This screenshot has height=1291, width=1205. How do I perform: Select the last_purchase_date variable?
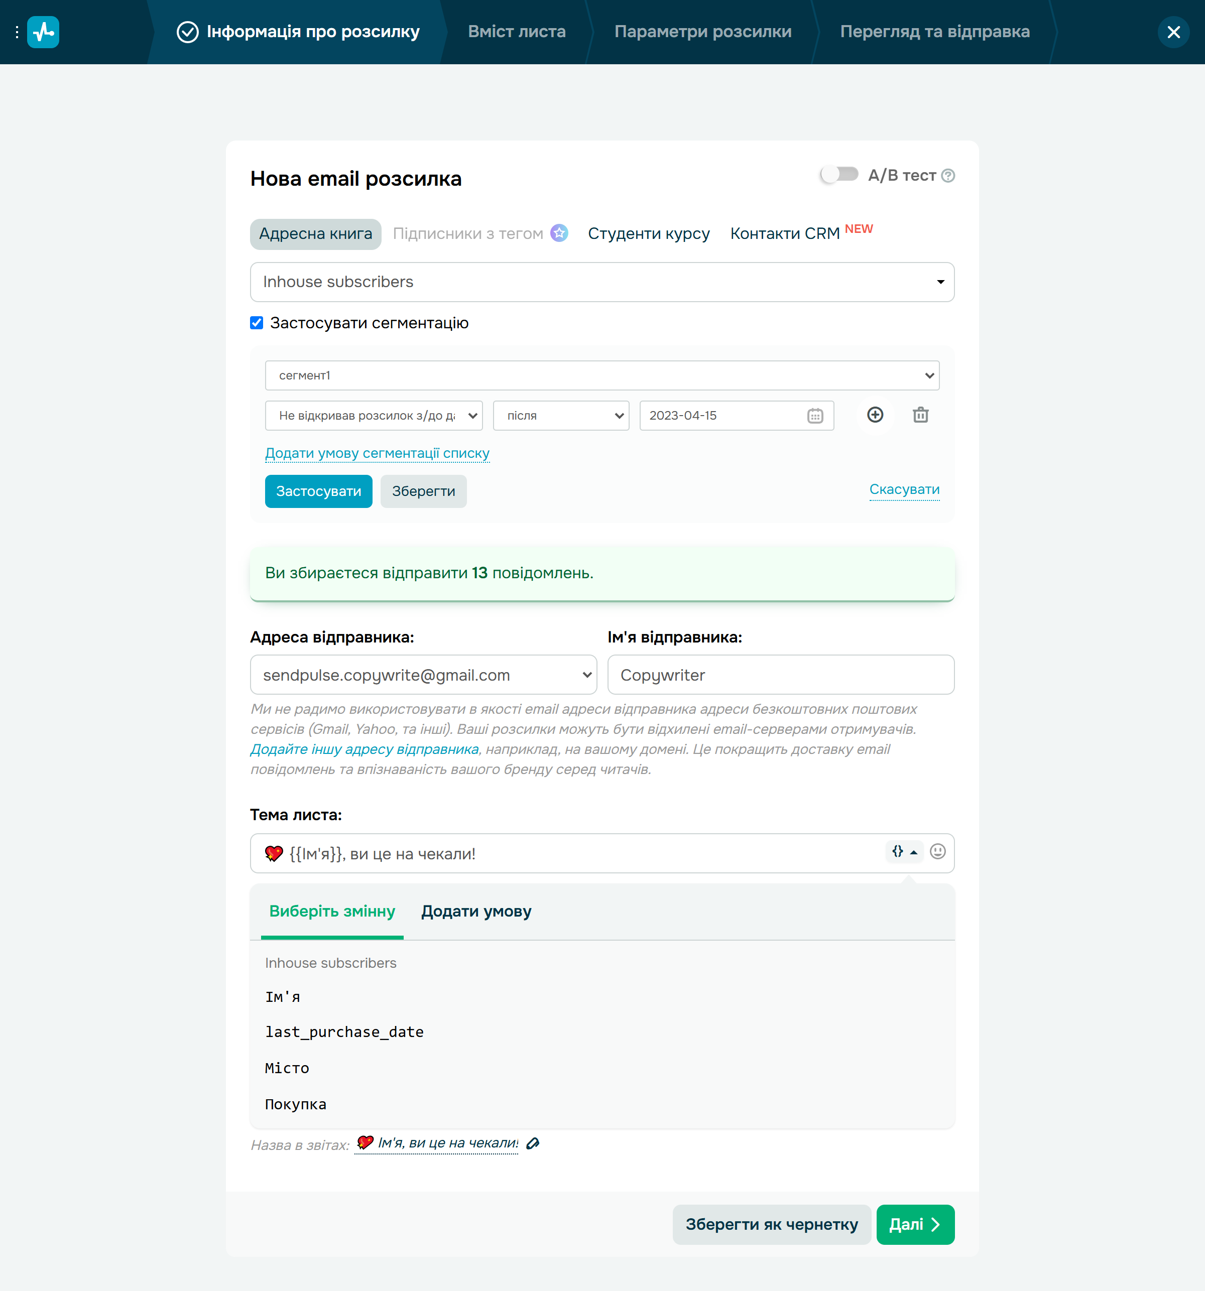(x=344, y=1031)
